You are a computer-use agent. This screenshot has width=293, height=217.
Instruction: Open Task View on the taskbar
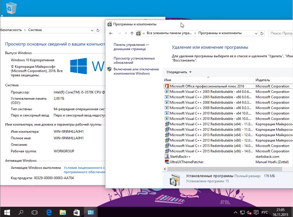35,212
